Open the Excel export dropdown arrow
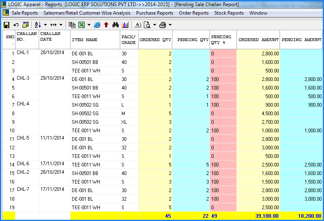The width and height of the screenshot is (324, 221). click(x=89, y=25)
